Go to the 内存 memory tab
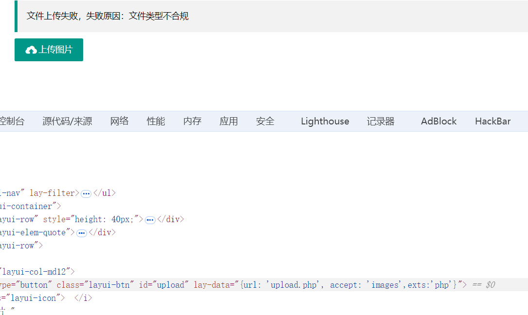Viewport: 528px width, 315px height. pos(192,121)
